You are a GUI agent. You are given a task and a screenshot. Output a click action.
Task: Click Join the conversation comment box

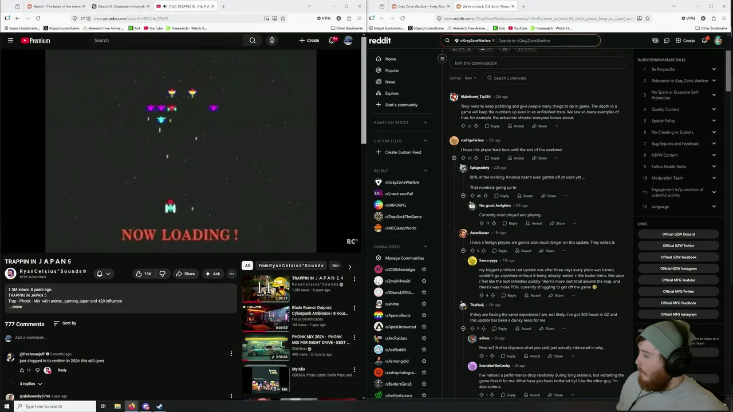(x=537, y=63)
